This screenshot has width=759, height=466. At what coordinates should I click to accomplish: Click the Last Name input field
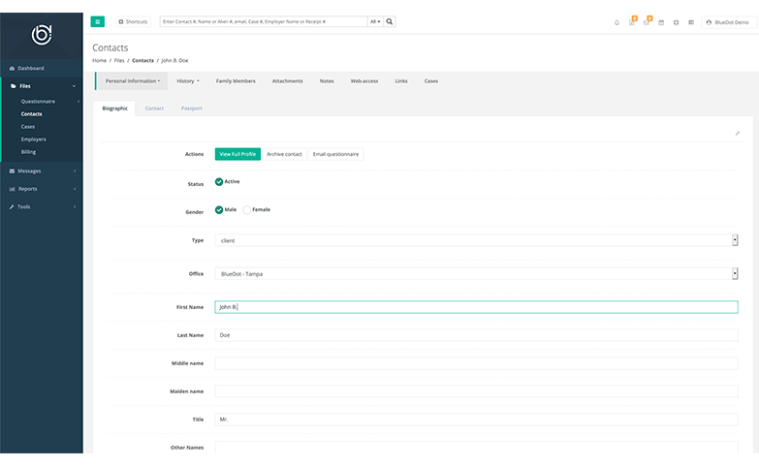click(476, 335)
